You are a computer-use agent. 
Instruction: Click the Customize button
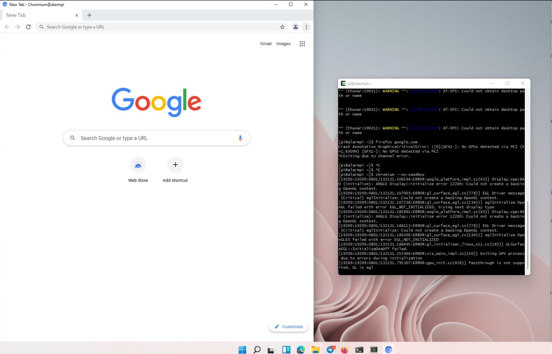click(x=289, y=326)
